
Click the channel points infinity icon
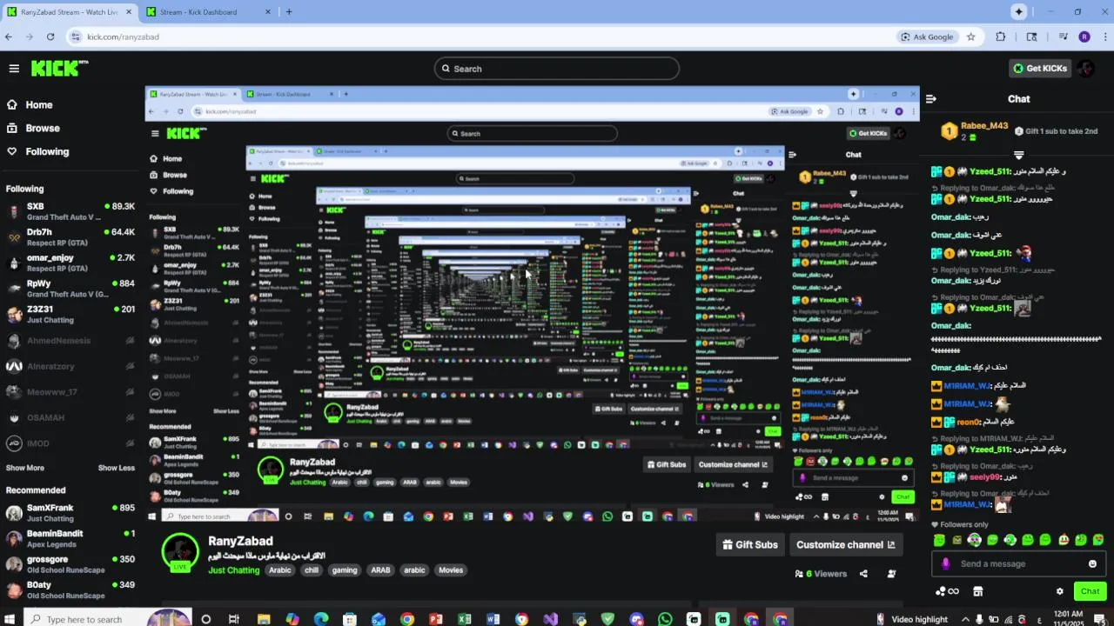(x=947, y=591)
